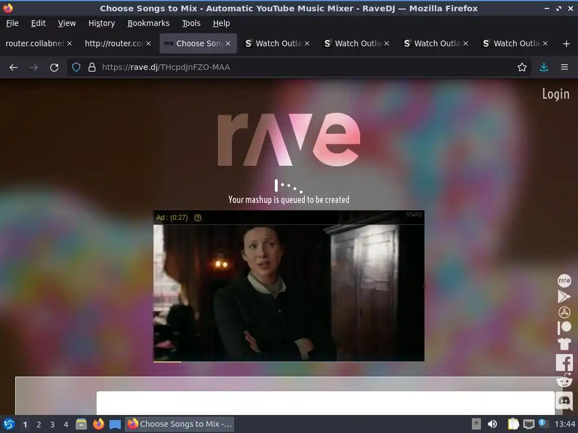The width and height of the screenshot is (578, 433).
Task: Open the network connection tray icon
Action: 528,424
